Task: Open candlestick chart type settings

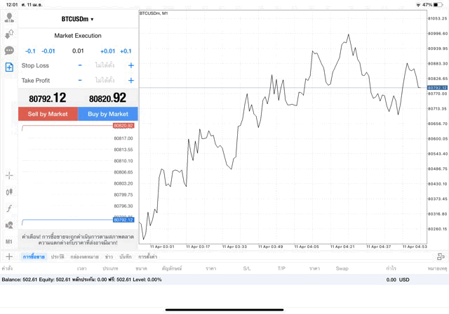Action: [x=9, y=192]
